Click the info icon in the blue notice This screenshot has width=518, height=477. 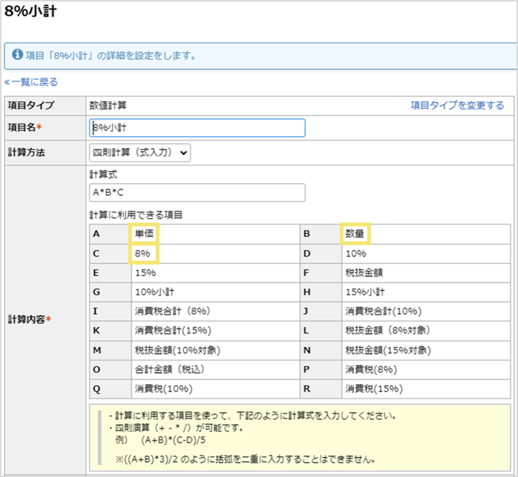tap(17, 55)
